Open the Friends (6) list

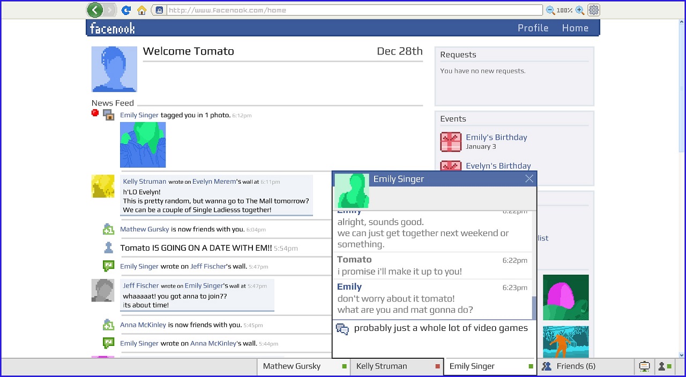[x=576, y=366]
